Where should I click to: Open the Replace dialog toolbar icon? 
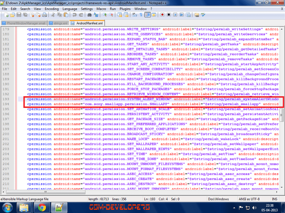point(96,15)
